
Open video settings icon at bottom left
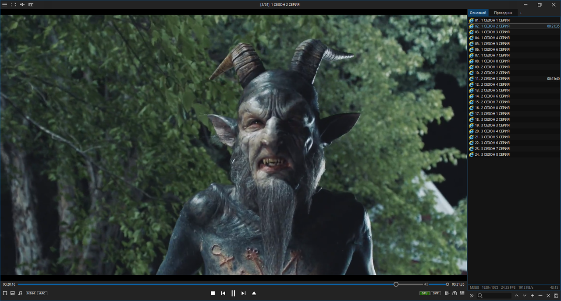click(5, 293)
